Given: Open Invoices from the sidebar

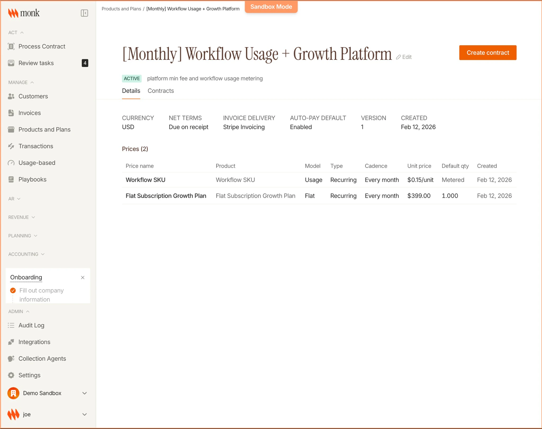Looking at the screenshot, I should tap(29, 113).
